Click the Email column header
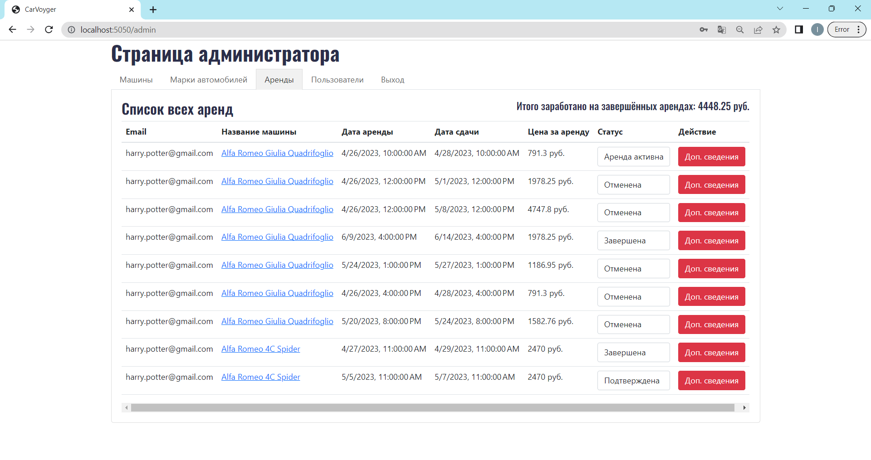Screen dimensions: 871x460 pyautogui.click(x=136, y=132)
